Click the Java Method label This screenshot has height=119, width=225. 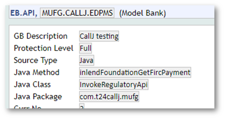coord(36,72)
